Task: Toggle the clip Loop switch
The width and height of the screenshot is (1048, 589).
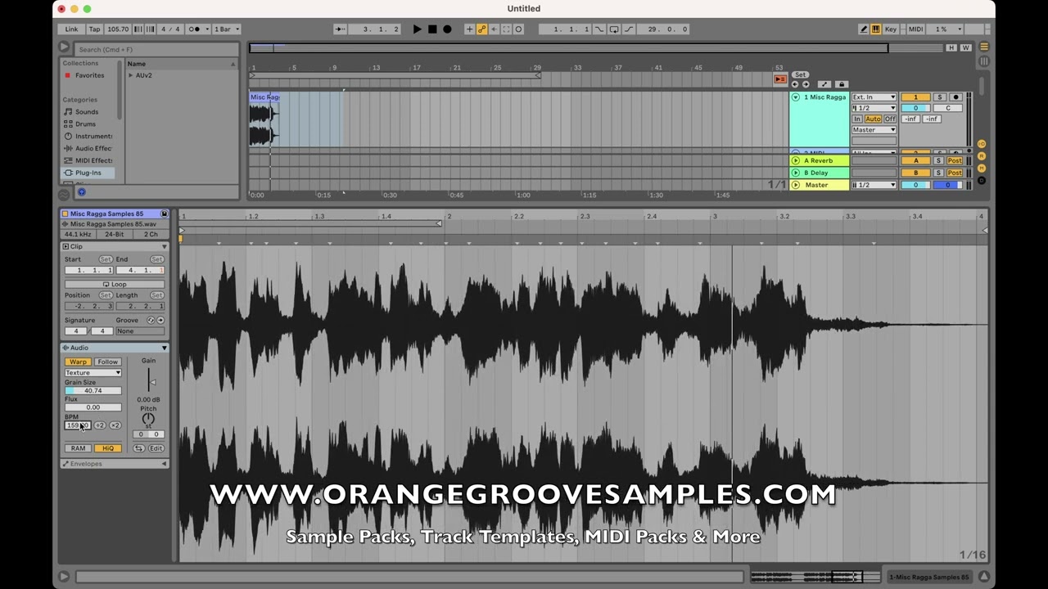Action: (x=115, y=284)
